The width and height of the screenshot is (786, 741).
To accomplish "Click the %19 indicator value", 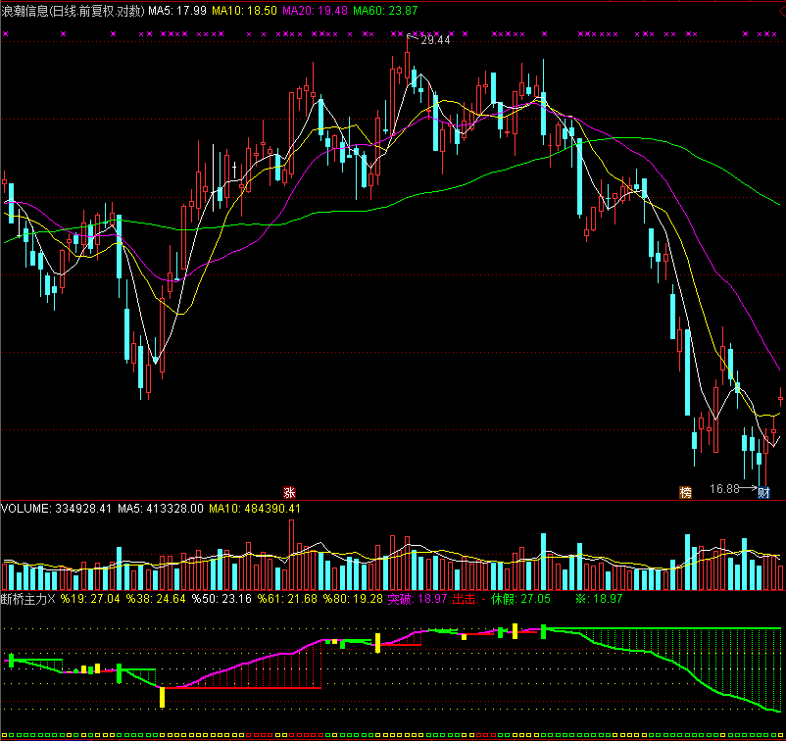I will (90, 597).
